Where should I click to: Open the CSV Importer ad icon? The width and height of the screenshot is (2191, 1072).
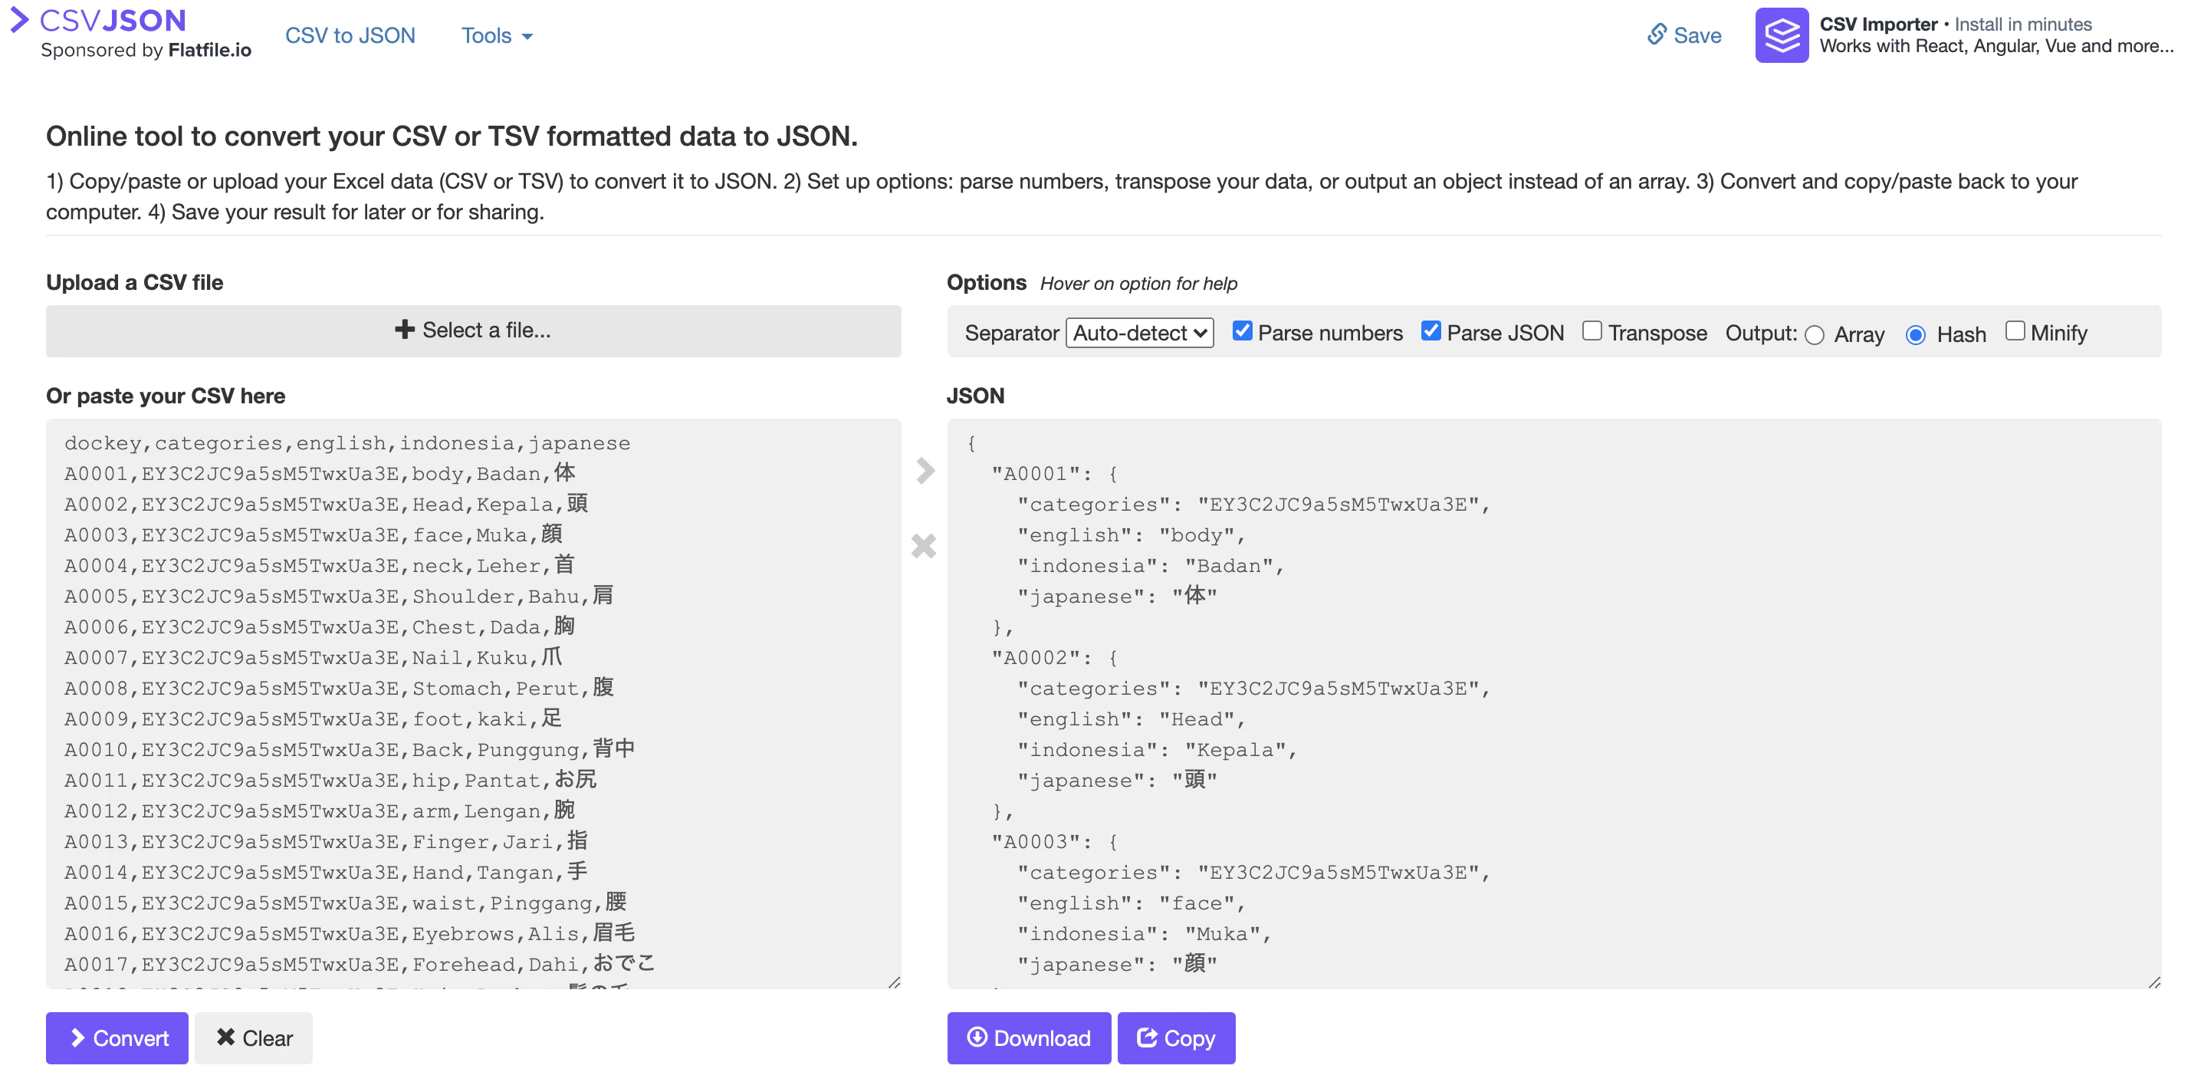coord(1781,35)
